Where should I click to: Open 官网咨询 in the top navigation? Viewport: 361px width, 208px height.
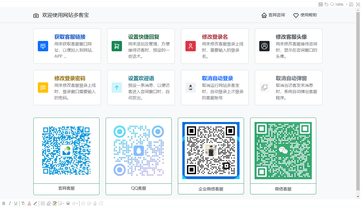[x=273, y=15]
